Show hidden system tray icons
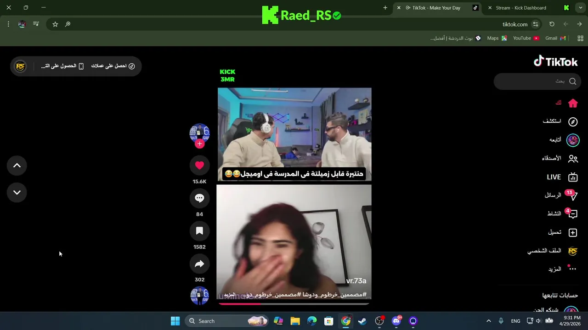Screen dimensions: 588x330 (488, 321)
